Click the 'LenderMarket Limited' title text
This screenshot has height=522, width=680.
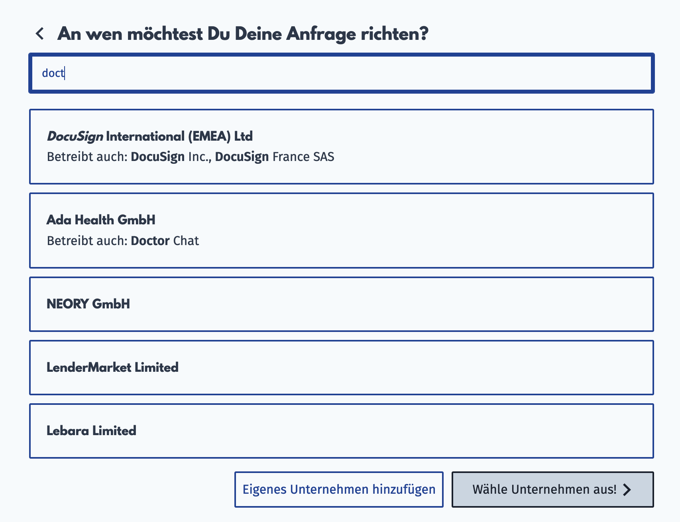click(112, 367)
